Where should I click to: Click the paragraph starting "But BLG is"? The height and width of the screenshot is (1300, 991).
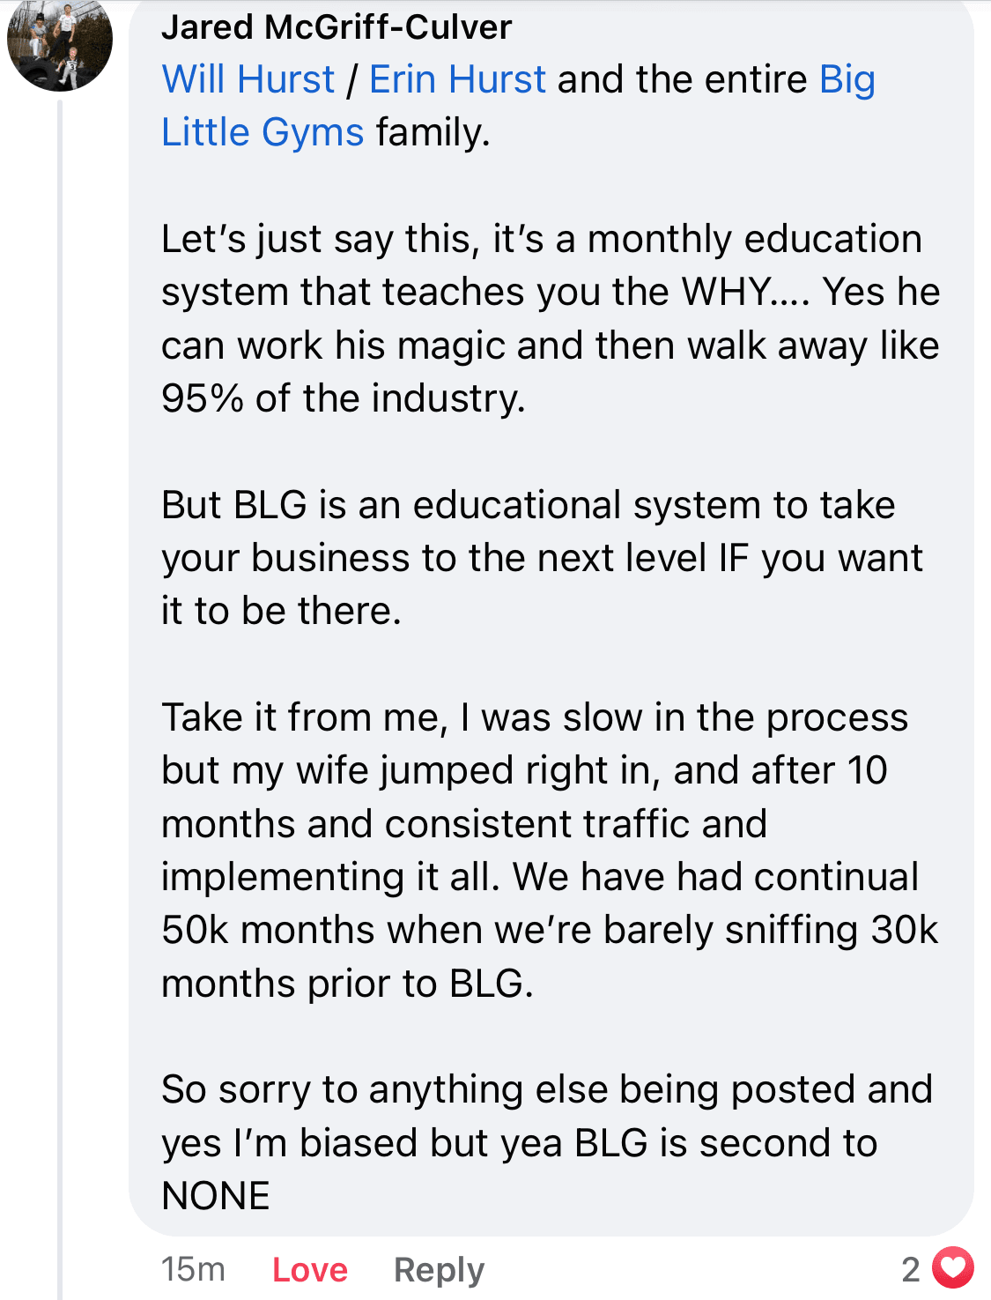[x=541, y=558]
